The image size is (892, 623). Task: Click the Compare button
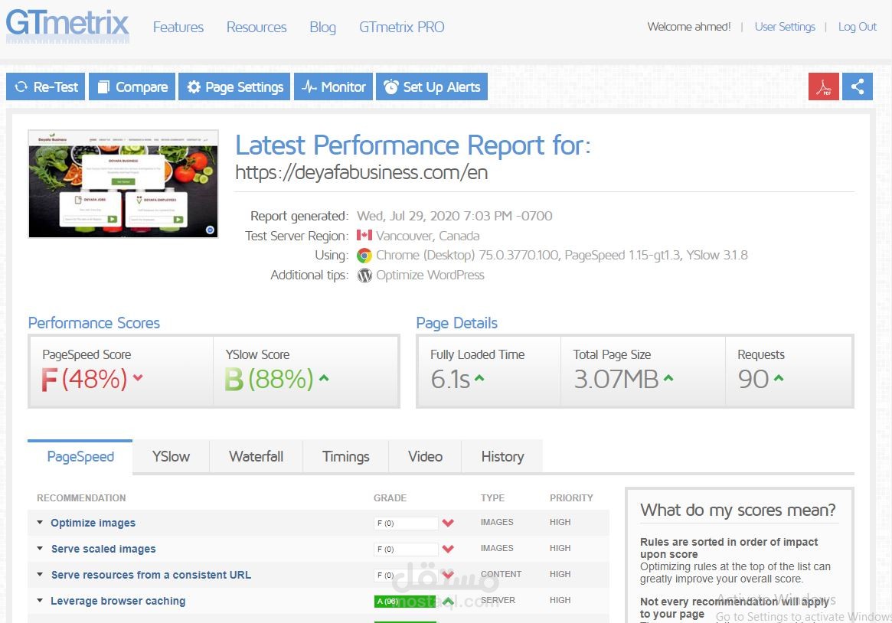(132, 86)
